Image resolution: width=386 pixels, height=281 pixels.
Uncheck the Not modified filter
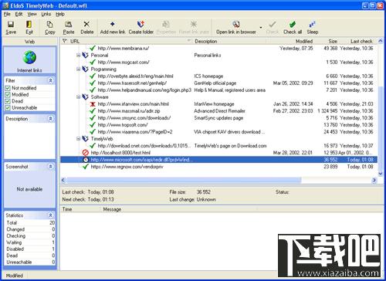8,88
